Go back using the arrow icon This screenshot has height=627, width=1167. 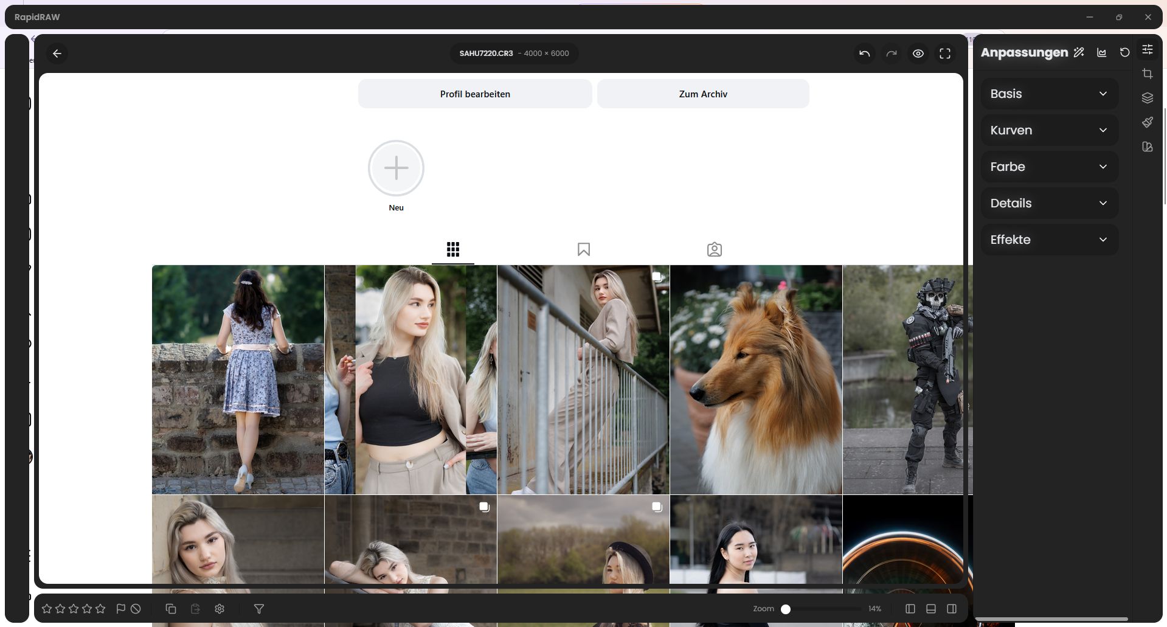point(57,54)
